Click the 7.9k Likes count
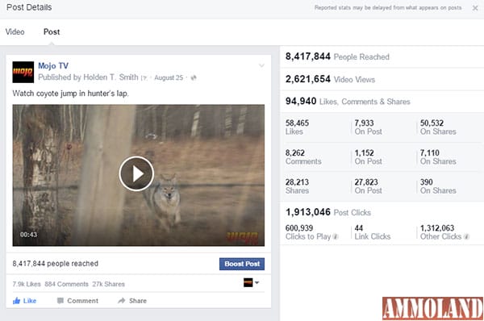The width and height of the screenshot is (484, 321). pos(27,284)
